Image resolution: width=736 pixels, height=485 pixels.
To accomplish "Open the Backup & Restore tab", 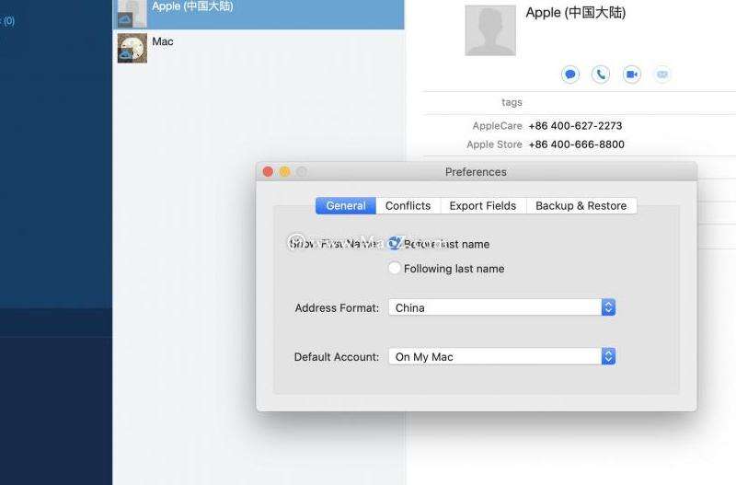I will pos(581,205).
